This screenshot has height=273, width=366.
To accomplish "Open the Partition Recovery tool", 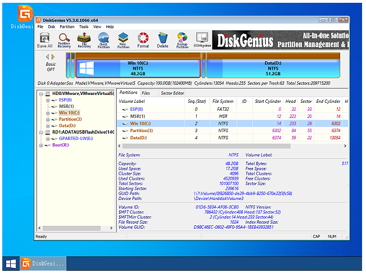I will click(x=64, y=40).
